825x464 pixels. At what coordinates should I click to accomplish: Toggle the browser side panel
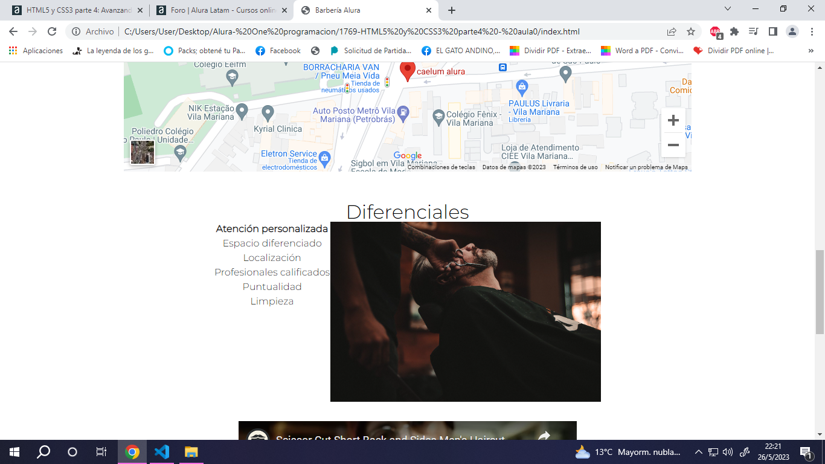772,31
